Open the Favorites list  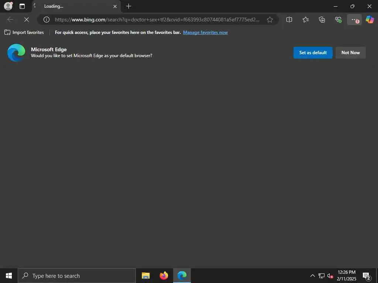305,20
